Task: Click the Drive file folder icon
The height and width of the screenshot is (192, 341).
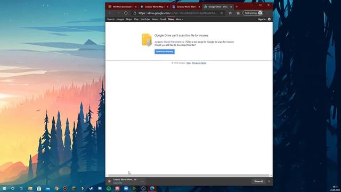Action: click(147, 40)
